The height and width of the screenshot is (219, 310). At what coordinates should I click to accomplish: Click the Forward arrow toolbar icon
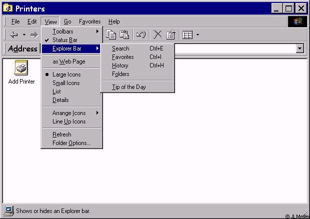(x=34, y=35)
